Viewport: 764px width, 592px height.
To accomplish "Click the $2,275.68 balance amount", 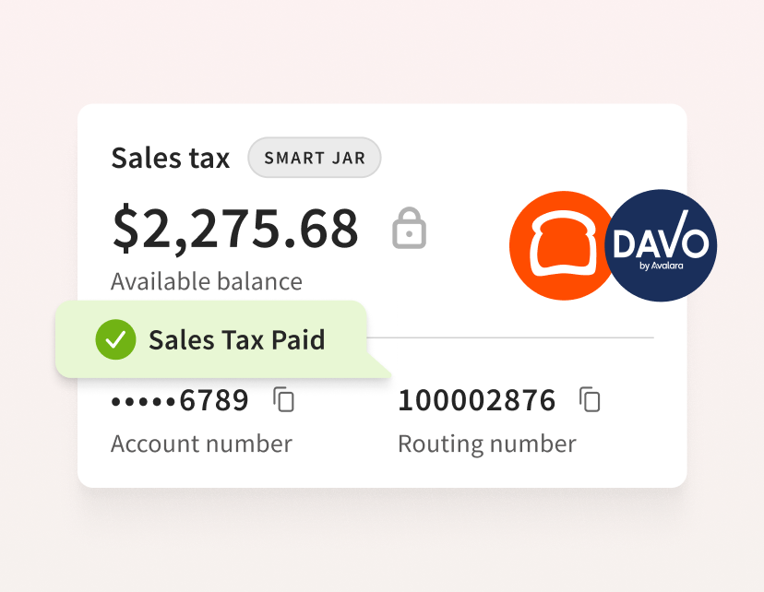I will point(236,228).
